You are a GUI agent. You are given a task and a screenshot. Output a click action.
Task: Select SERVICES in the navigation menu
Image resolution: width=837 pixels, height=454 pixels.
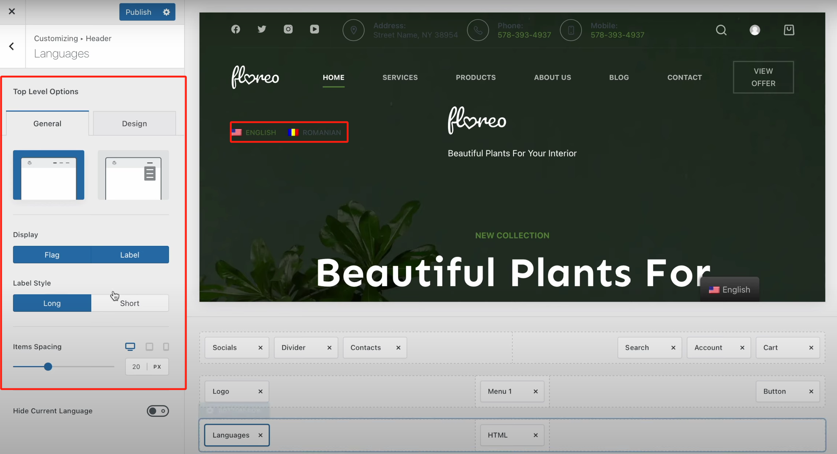(x=400, y=77)
